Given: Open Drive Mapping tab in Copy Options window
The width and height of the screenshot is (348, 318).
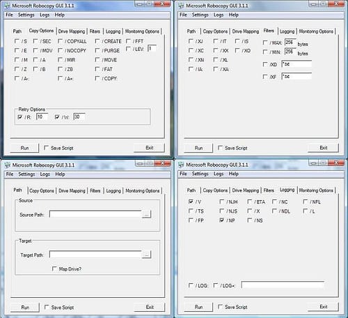Looking at the screenshot, I should coord(72,31).
